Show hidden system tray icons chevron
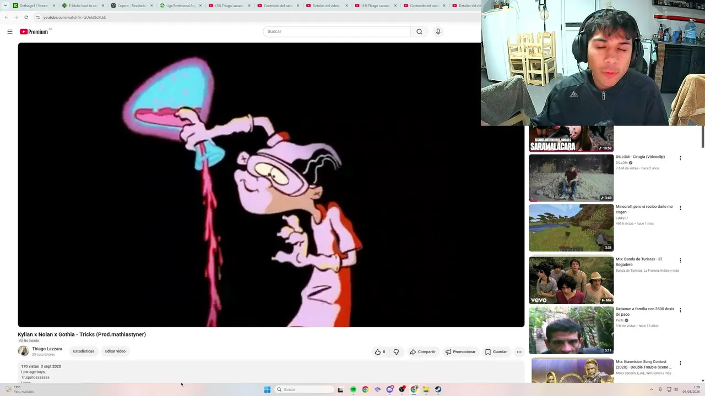 [651, 389]
